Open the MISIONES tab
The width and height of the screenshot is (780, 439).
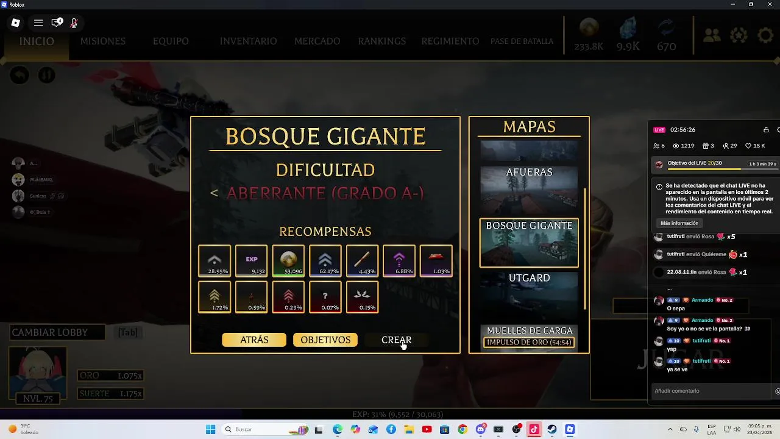[x=103, y=41]
